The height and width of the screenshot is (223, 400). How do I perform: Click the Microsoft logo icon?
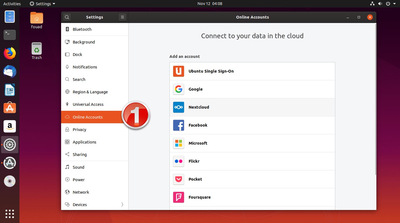click(x=179, y=143)
